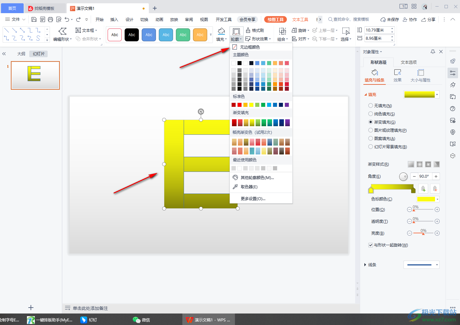Viewport: 460px width, 325px height.
Task: Open WeChat (微信) from taskbar
Action: [141, 320]
